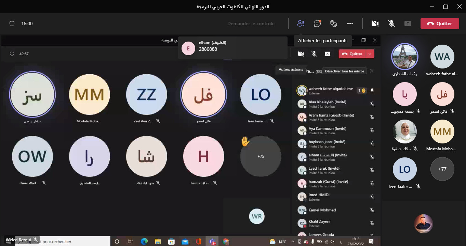Open the meeting chat with the orange notification dot

click(x=317, y=24)
